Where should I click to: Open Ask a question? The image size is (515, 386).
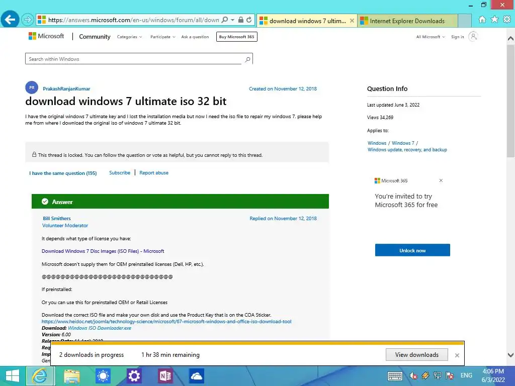(x=195, y=37)
